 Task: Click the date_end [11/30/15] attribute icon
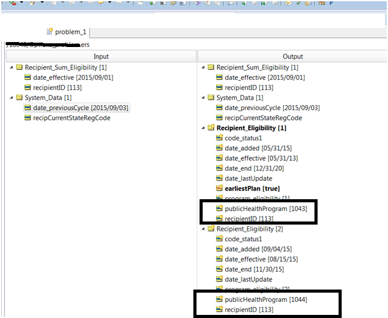click(x=219, y=269)
